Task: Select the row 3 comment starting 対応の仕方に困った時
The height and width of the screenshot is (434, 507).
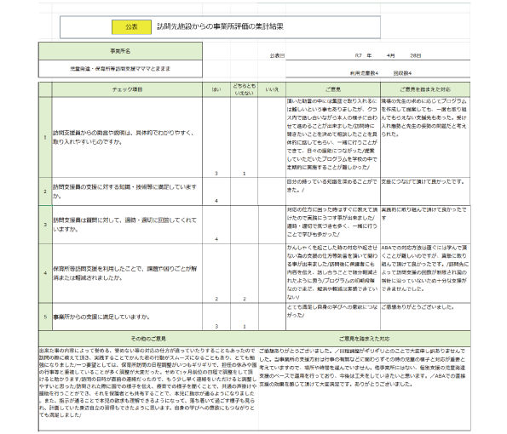Action: click(x=332, y=225)
